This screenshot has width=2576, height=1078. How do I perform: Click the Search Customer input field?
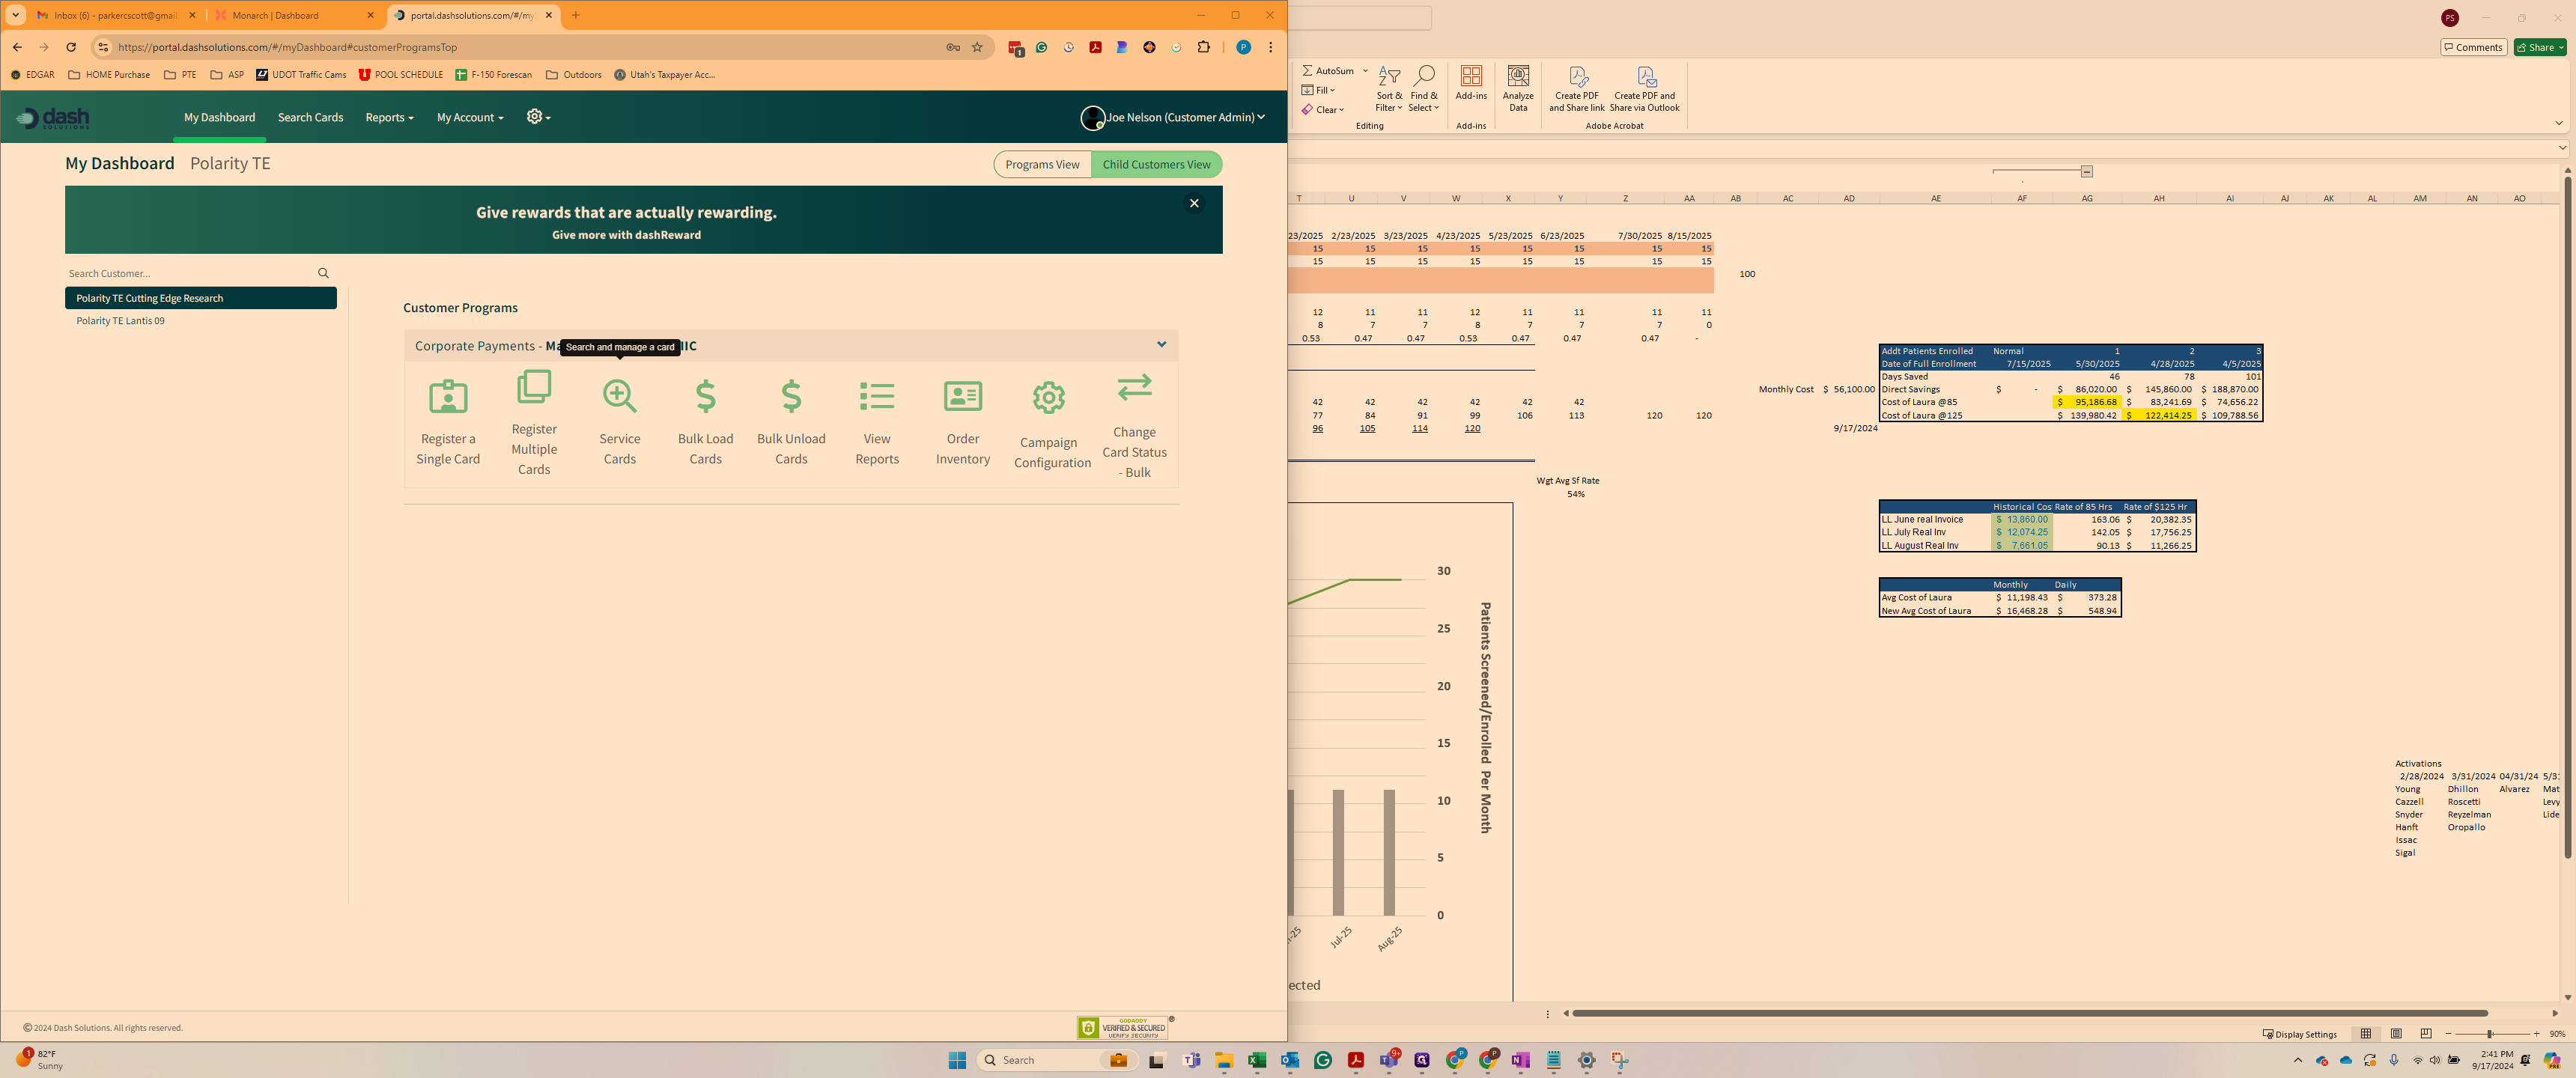pyautogui.click(x=189, y=273)
